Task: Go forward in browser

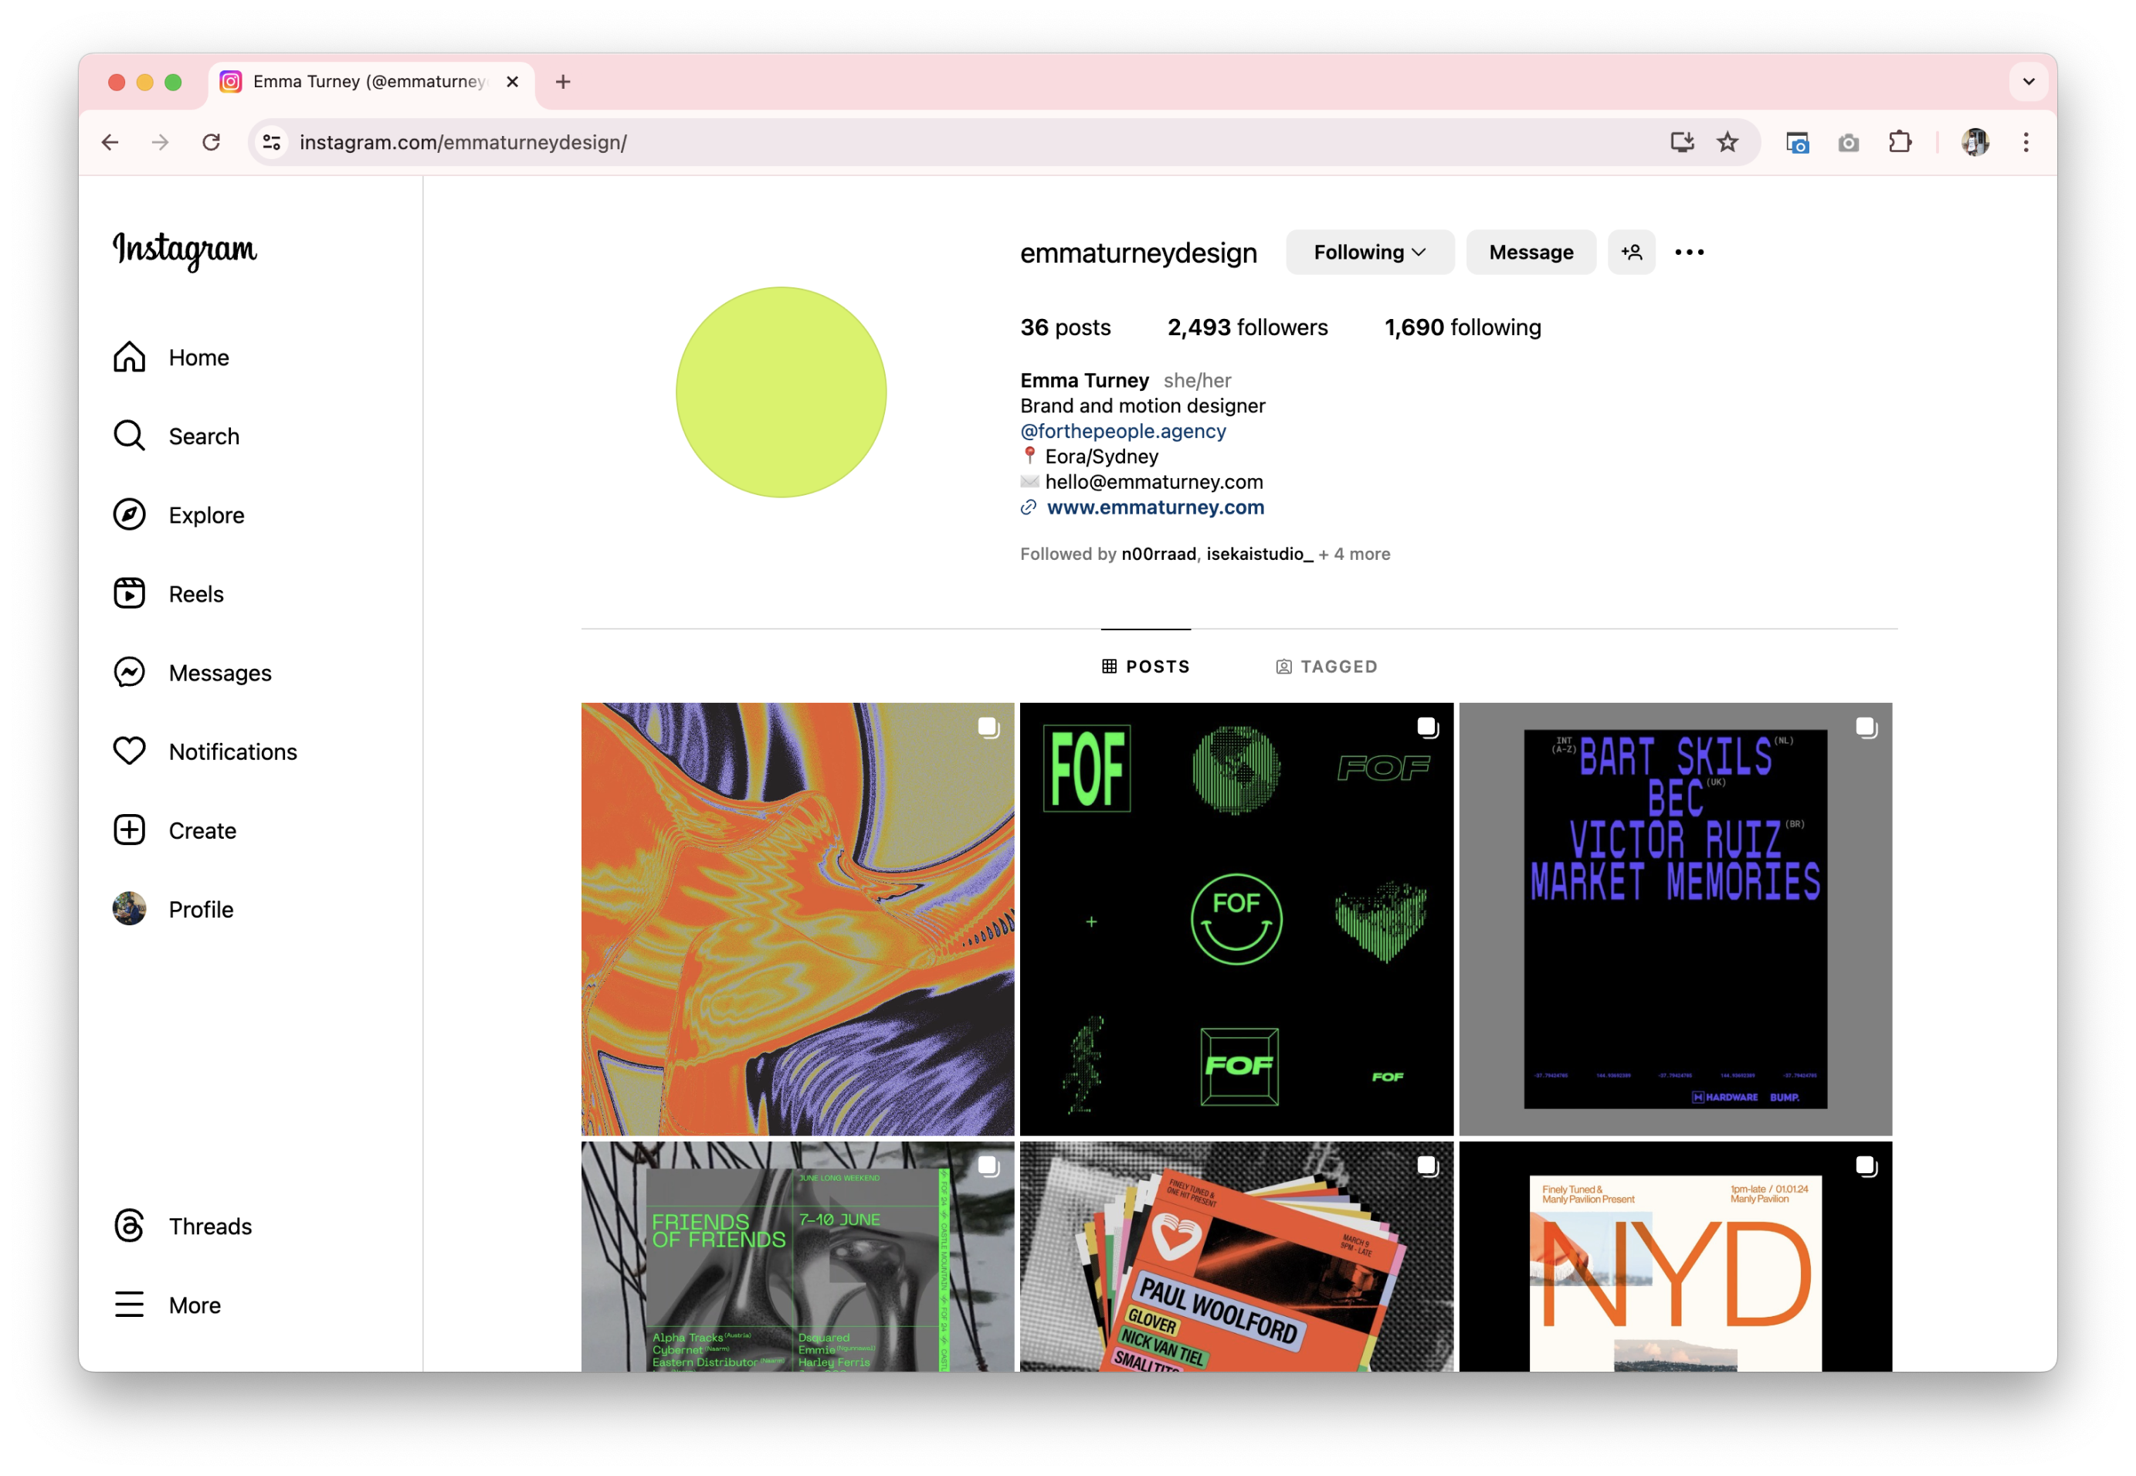Action: pyautogui.click(x=160, y=142)
